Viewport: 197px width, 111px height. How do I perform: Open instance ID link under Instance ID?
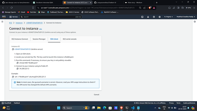pyautogui.click(x=23, y=49)
